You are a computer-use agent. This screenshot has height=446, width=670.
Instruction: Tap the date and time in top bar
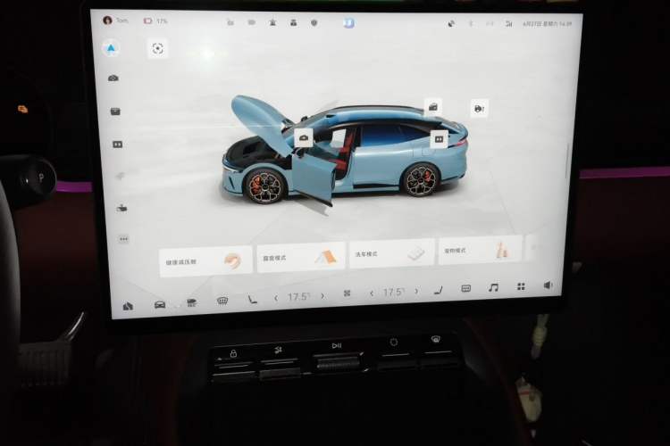click(548, 24)
